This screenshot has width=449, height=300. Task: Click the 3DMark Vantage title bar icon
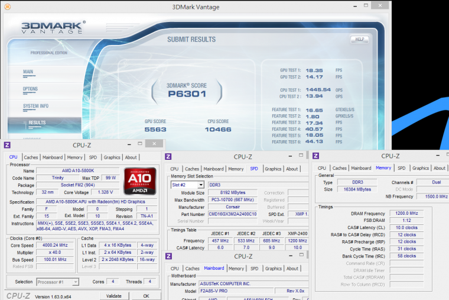pos(6,7)
